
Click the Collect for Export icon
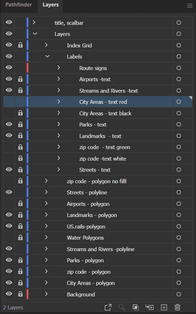pos(108,307)
